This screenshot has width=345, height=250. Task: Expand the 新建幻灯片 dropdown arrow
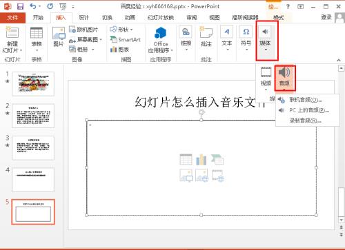coord(21,50)
